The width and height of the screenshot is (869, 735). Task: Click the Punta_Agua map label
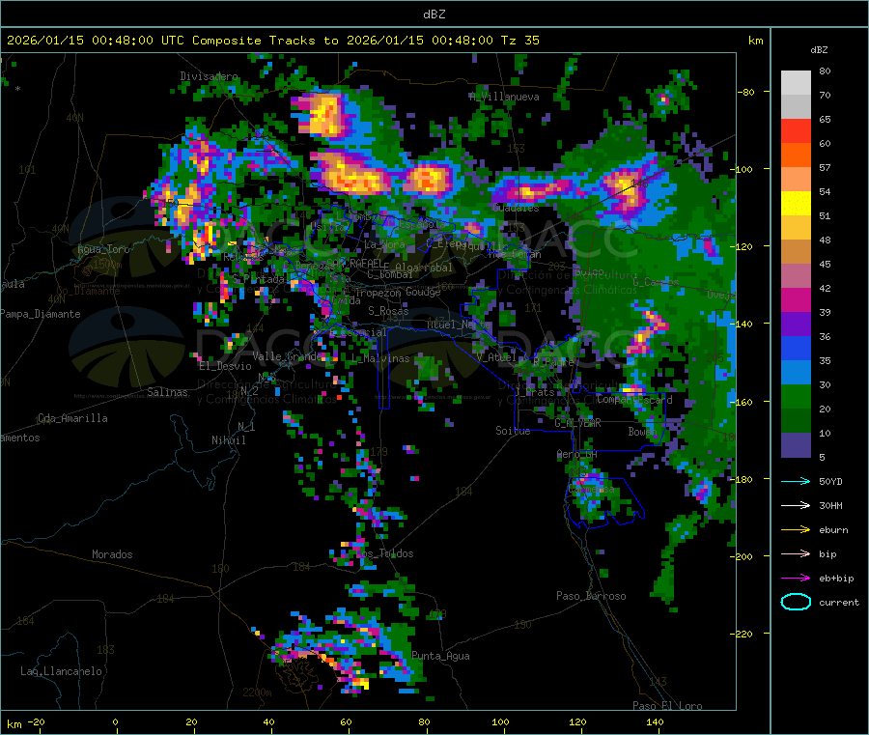click(x=440, y=656)
